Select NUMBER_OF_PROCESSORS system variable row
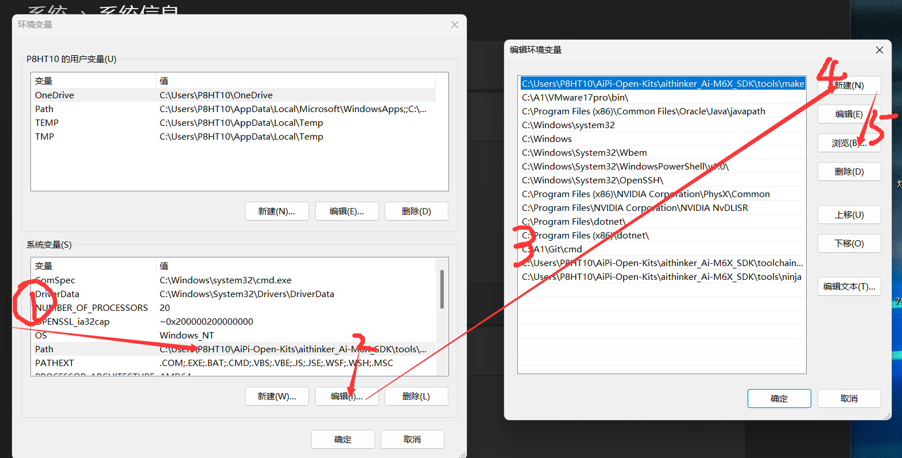This screenshot has height=458, width=902. pyautogui.click(x=234, y=307)
